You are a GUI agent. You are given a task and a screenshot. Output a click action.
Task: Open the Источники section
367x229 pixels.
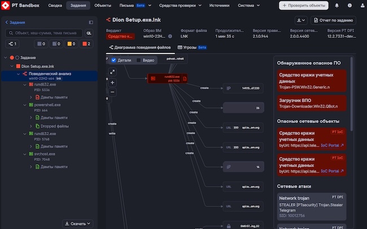point(219,6)
